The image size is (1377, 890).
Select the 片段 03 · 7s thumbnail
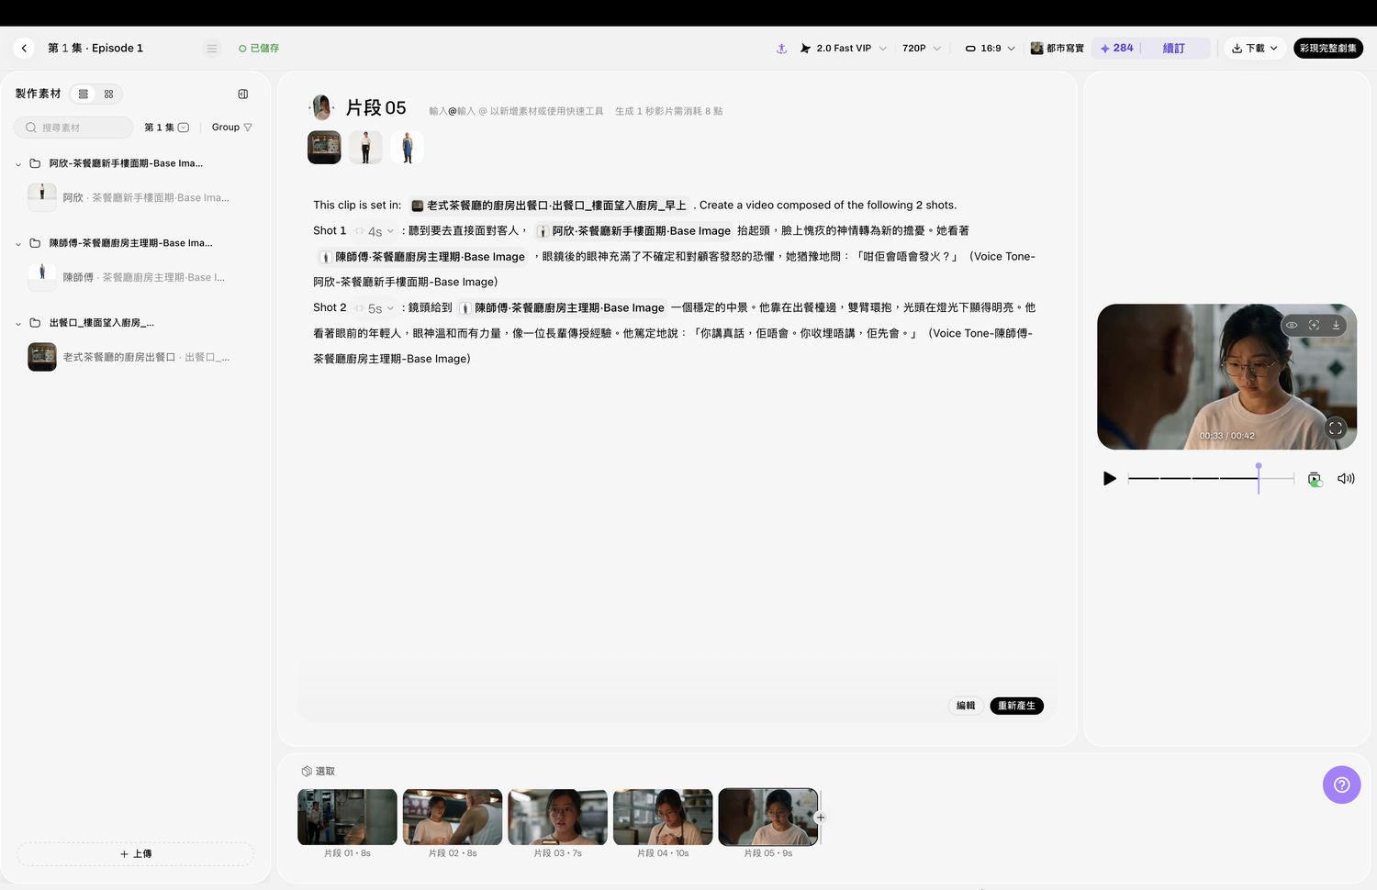557,817
